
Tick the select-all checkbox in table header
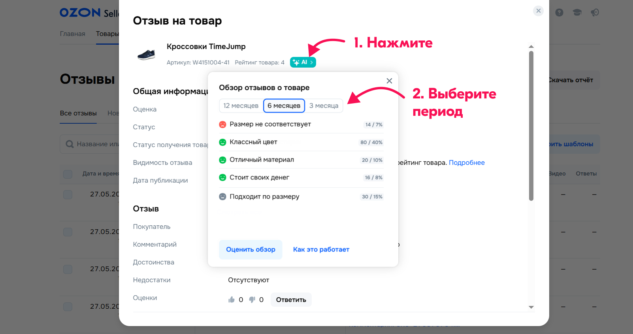pyautogui.click(x=68, y=174)
